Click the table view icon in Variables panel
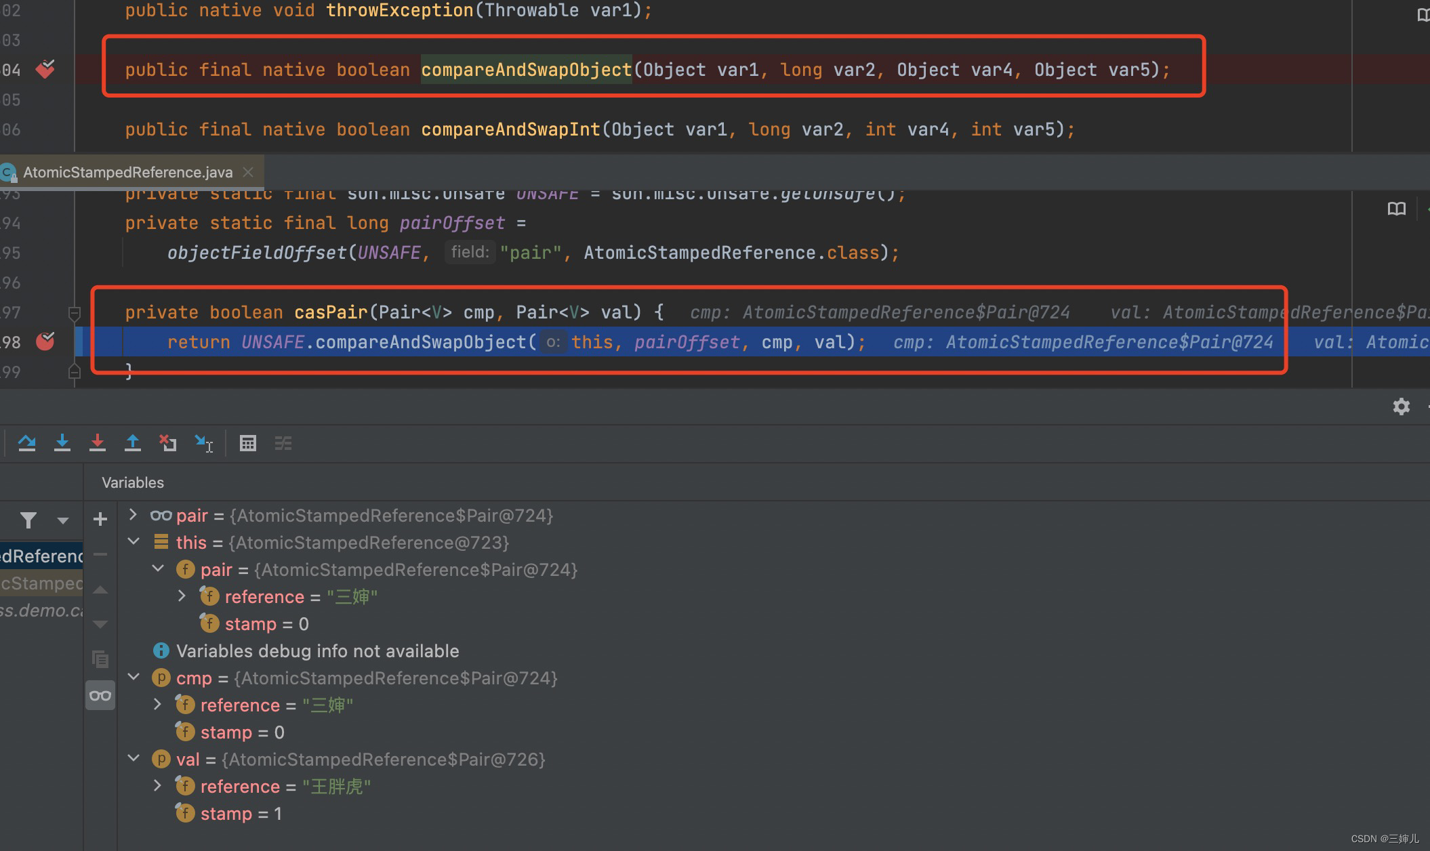This screenshot has width=1430, height=851. click(x=247, y=442)
